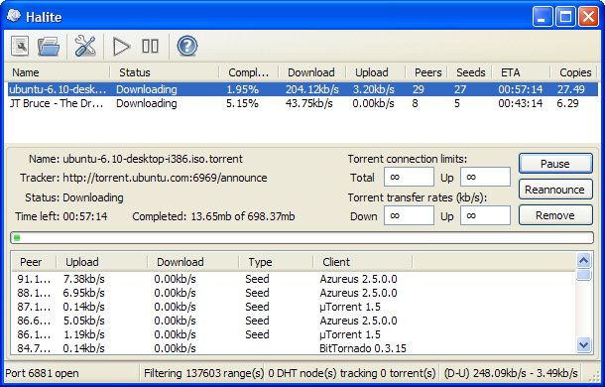605x387 pixels.
Task: Open settings with the wrench-screwdriver icon
Action: (85, 47)
